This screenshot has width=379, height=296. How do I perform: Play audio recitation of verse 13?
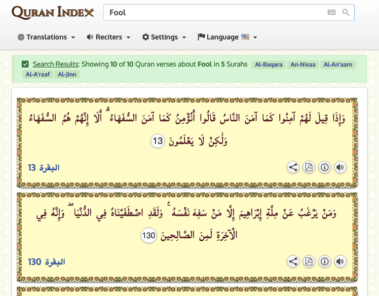point(340,167)
